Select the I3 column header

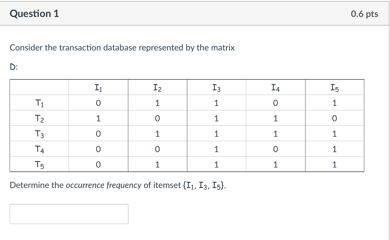pos(216,87)
